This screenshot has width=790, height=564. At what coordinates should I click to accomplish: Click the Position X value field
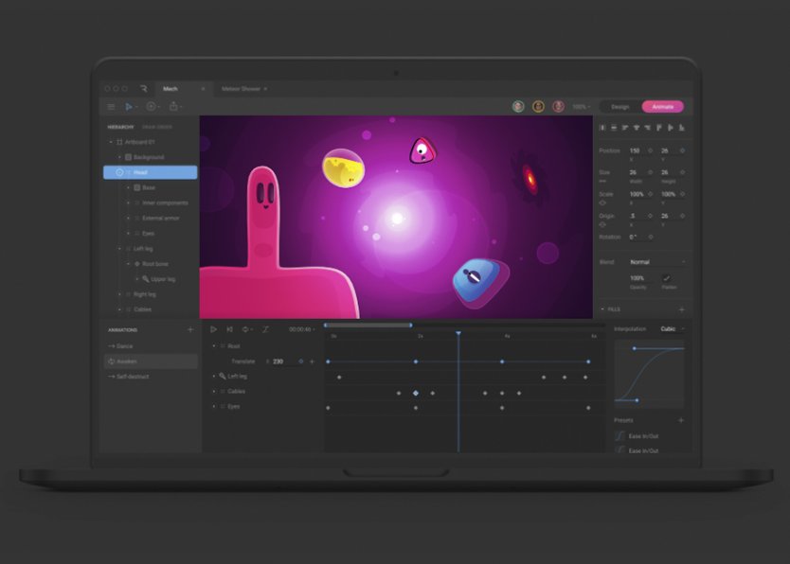coord(635,150)
